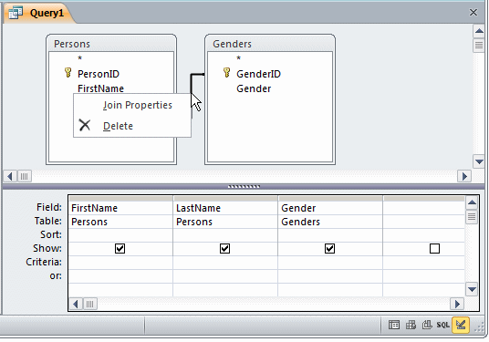
Task: Select Gender field in Genders table list
Action: [254, 88]
